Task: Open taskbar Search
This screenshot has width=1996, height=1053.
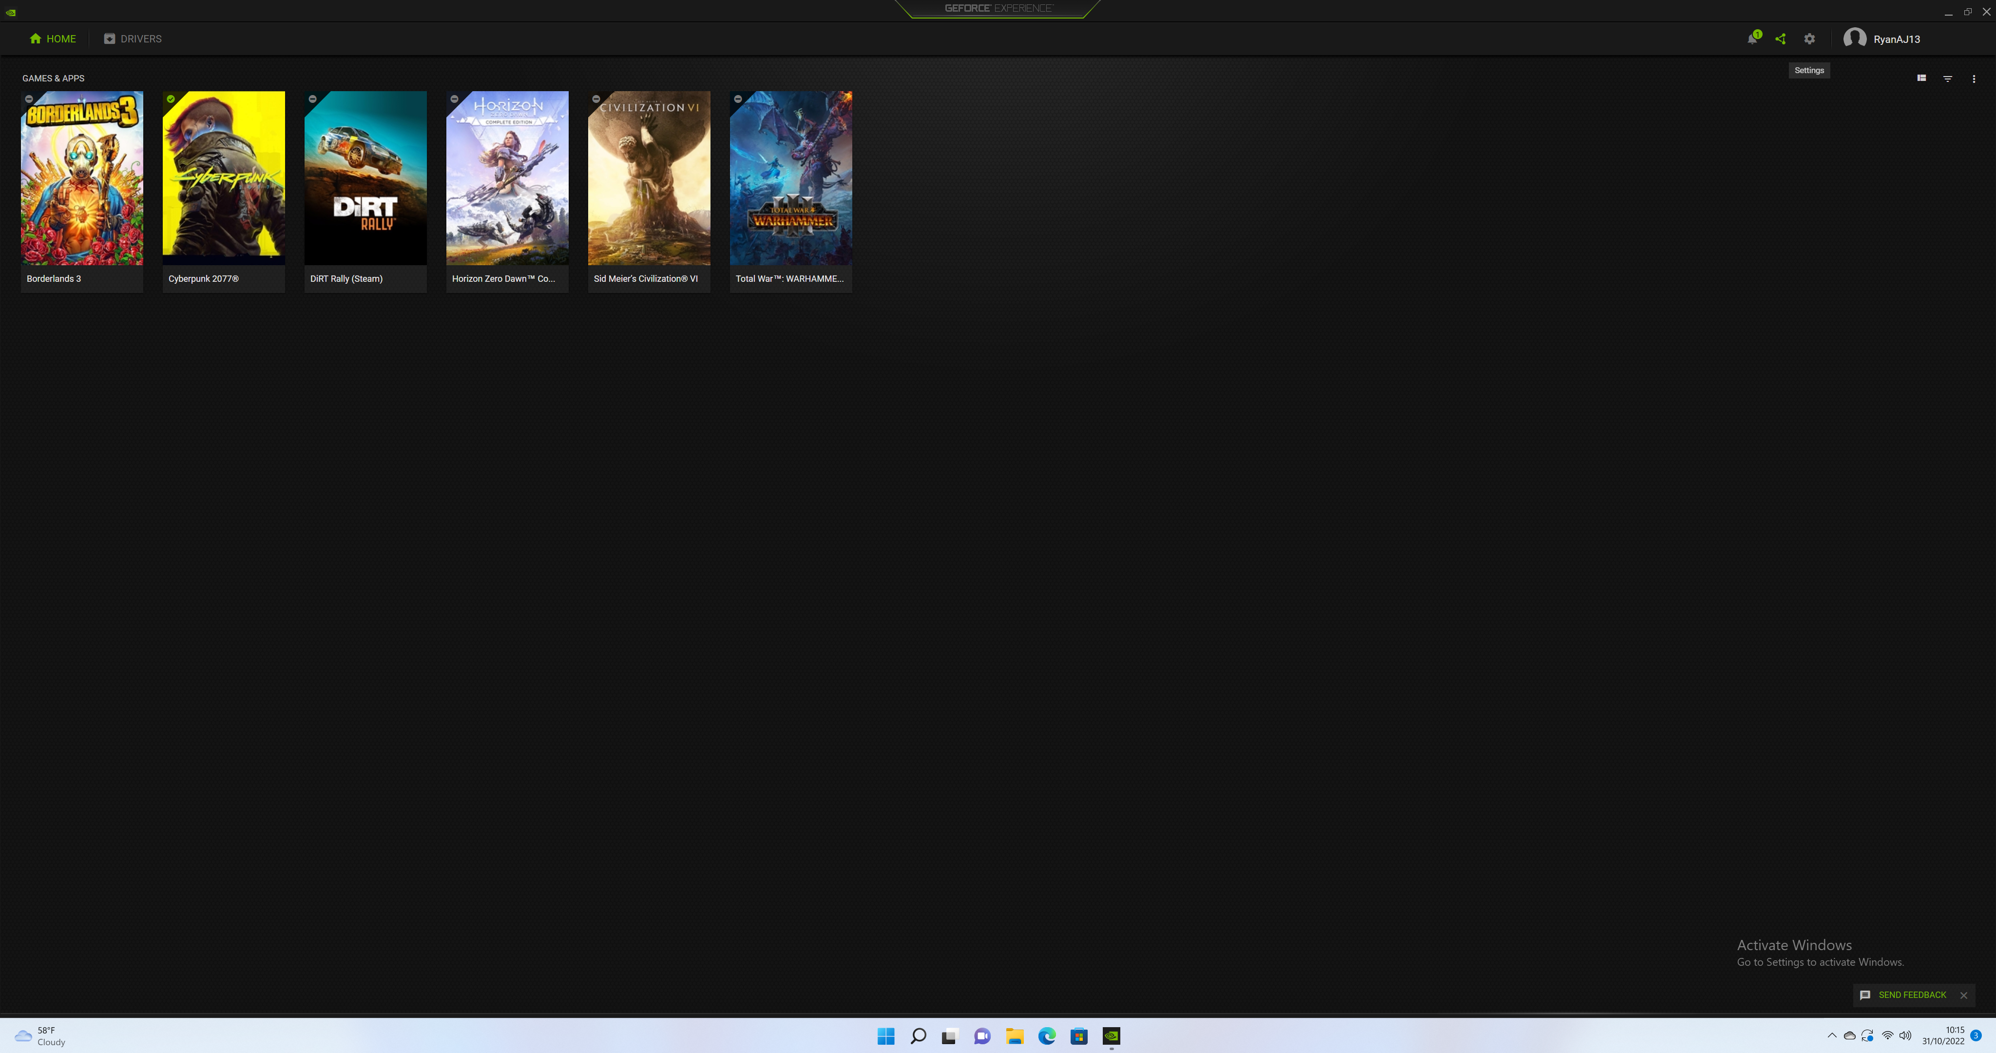Action: pyautogui.click(x=918, y=1036)
